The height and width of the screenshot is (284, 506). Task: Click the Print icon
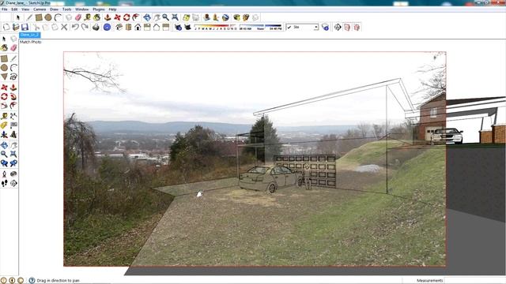tap(96, 27)
